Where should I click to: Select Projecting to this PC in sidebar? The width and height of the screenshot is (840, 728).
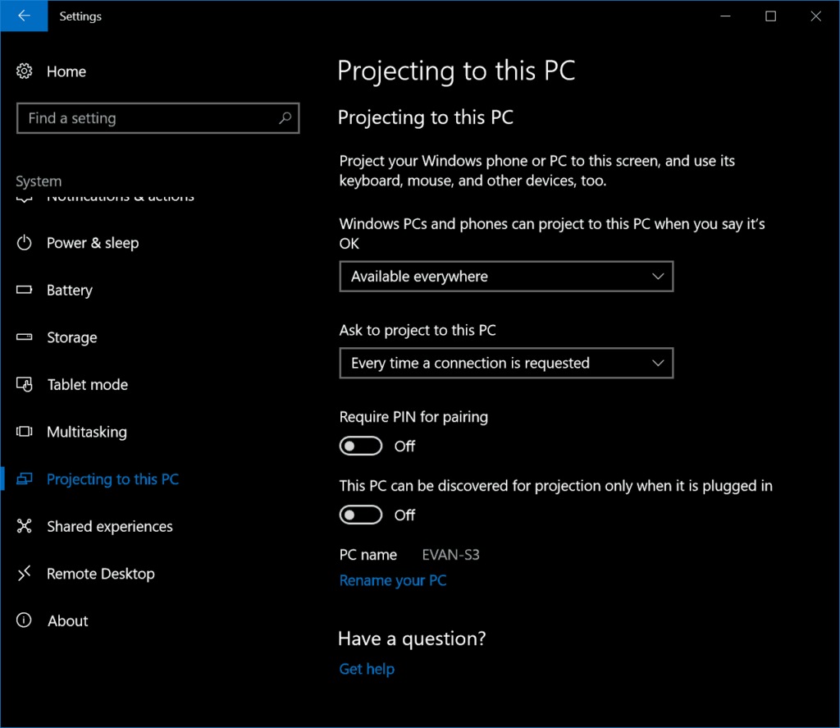tap(112, 479)
